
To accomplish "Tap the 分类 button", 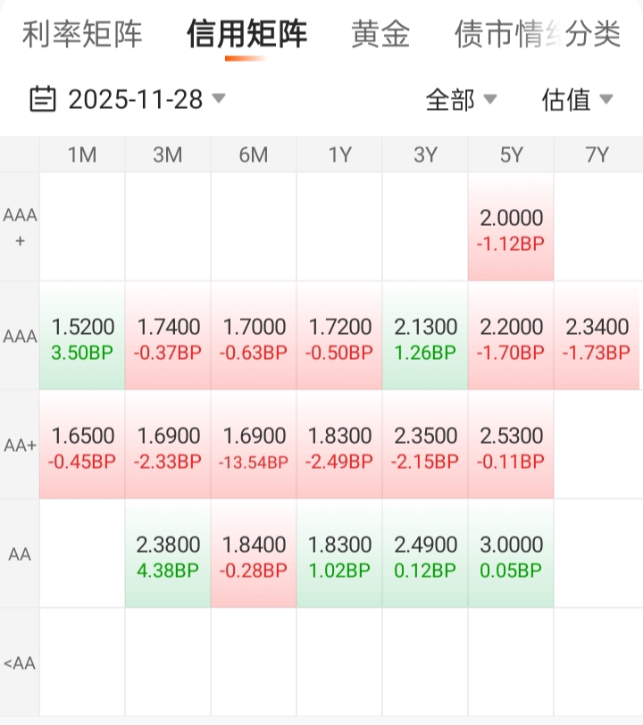I will (593, 35).
